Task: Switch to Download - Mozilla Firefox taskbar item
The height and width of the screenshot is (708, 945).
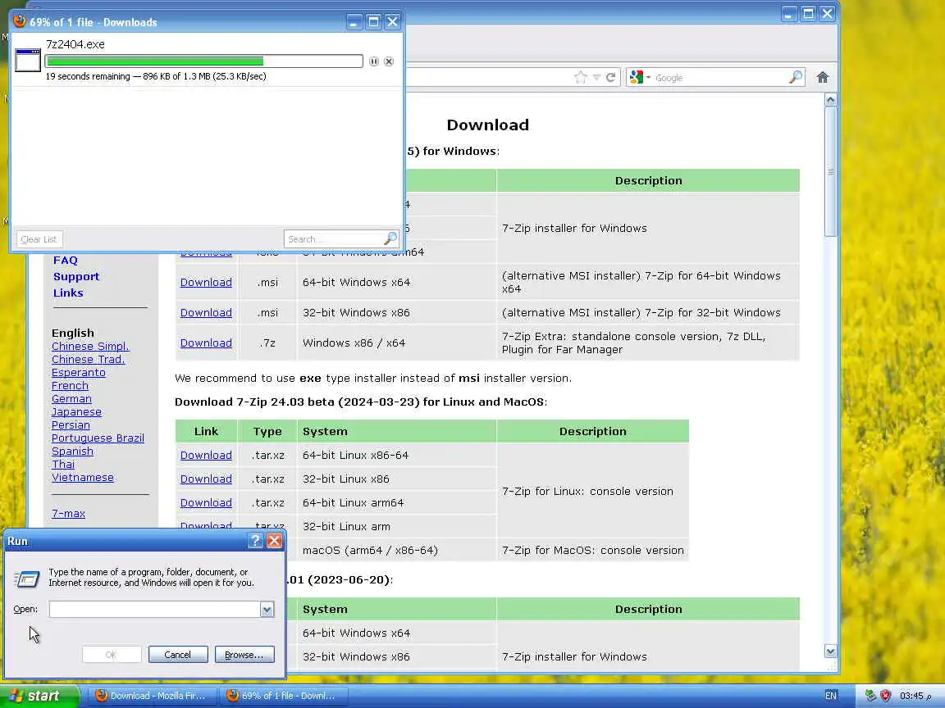Action: tap(151, 696)
